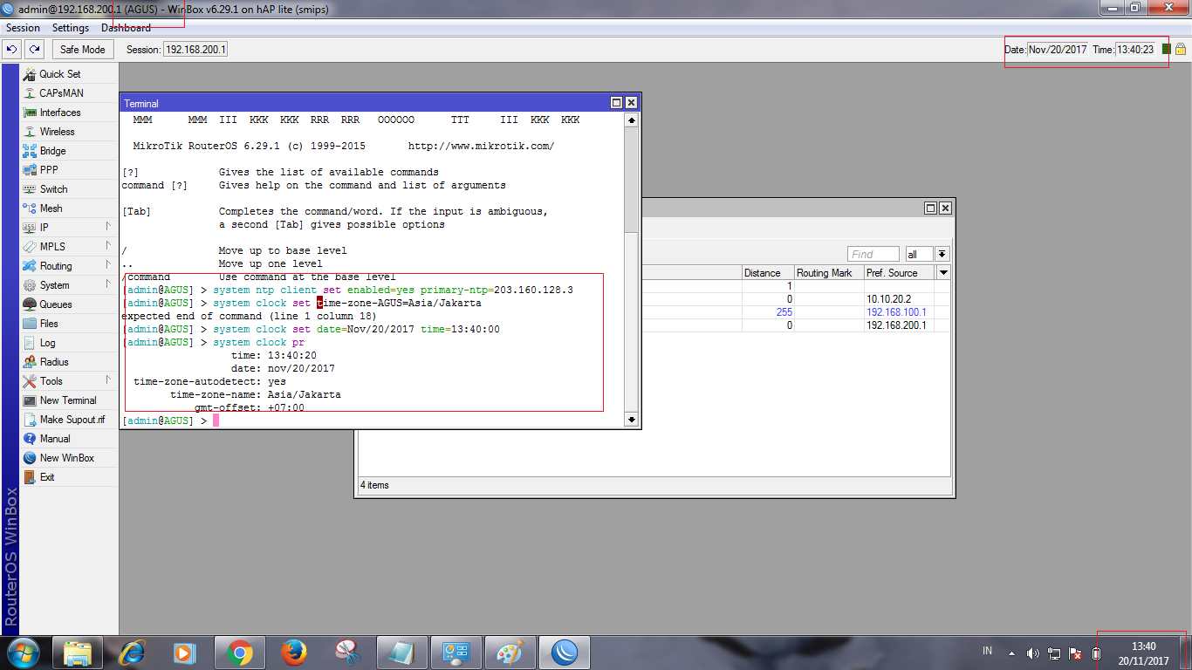Open Bridge menu icon
This screenshot has width=1192, height=670.
point(30,151)
